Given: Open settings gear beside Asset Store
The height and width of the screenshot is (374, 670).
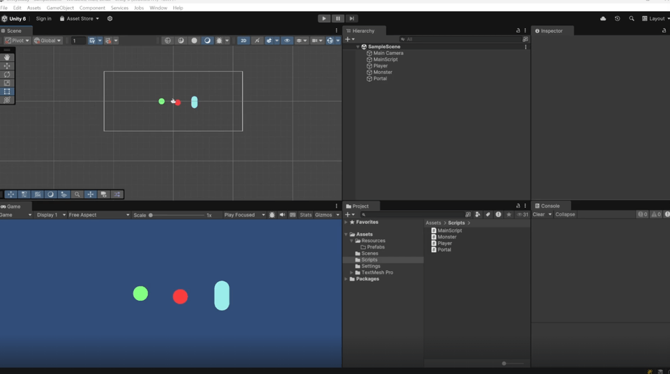Looking at the screenshot, I should tap(110, 18).
